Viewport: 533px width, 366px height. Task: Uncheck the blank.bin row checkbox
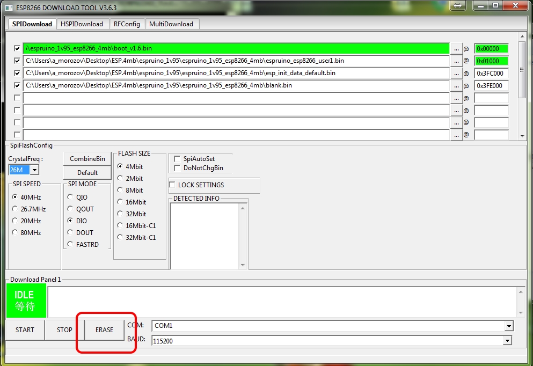coord(17,85)
